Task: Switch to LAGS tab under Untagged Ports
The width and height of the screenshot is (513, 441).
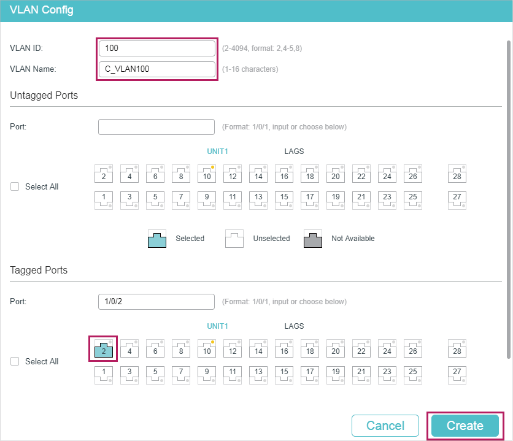Action: pos(294,151)
